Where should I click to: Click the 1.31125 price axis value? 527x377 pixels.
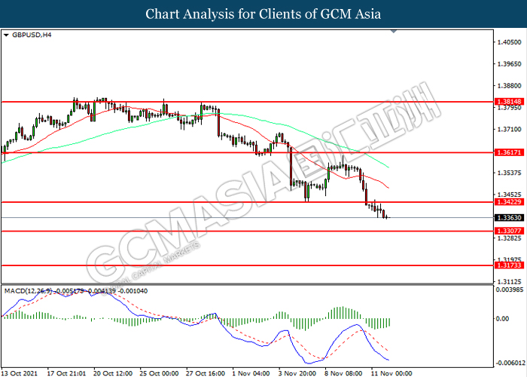pyautogui.click(x=509, y=282)
